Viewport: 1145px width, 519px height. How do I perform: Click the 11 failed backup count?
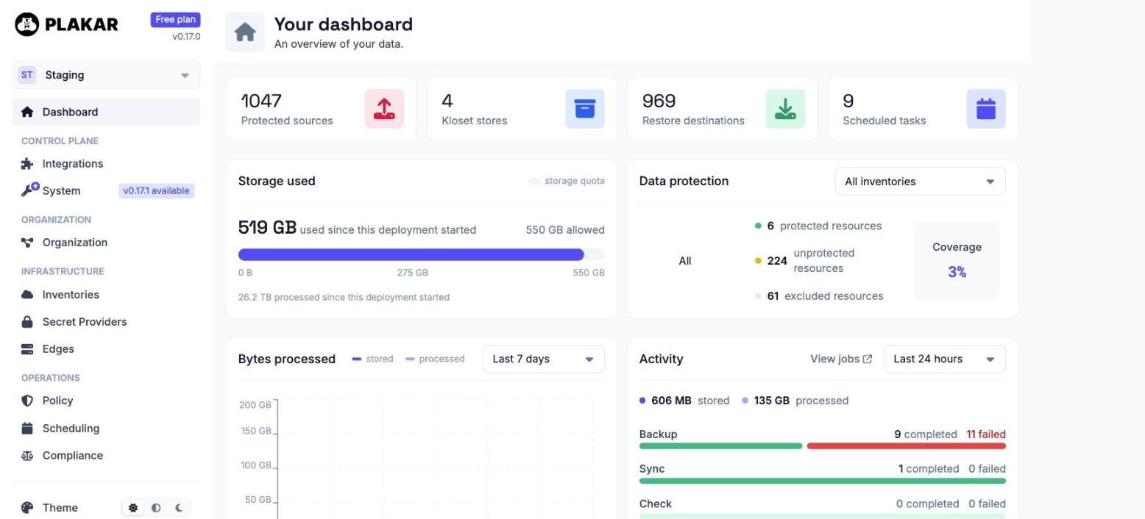(x=986, y=434)
